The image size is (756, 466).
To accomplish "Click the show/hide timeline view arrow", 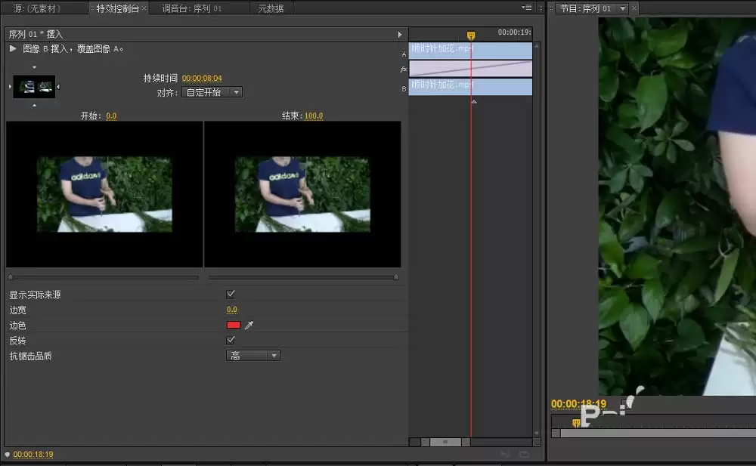I will (400, 35).
